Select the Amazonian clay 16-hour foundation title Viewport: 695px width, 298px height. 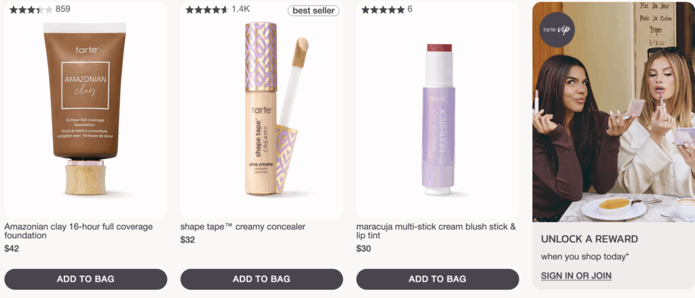79,231
